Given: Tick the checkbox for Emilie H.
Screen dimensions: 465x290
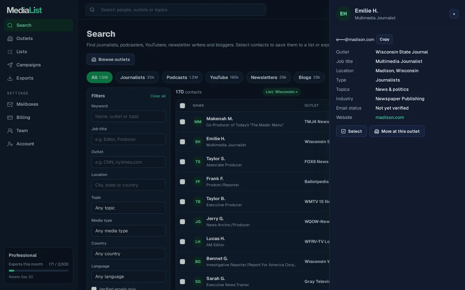Looking at the screenshot, I should click(x=182, y=142).
